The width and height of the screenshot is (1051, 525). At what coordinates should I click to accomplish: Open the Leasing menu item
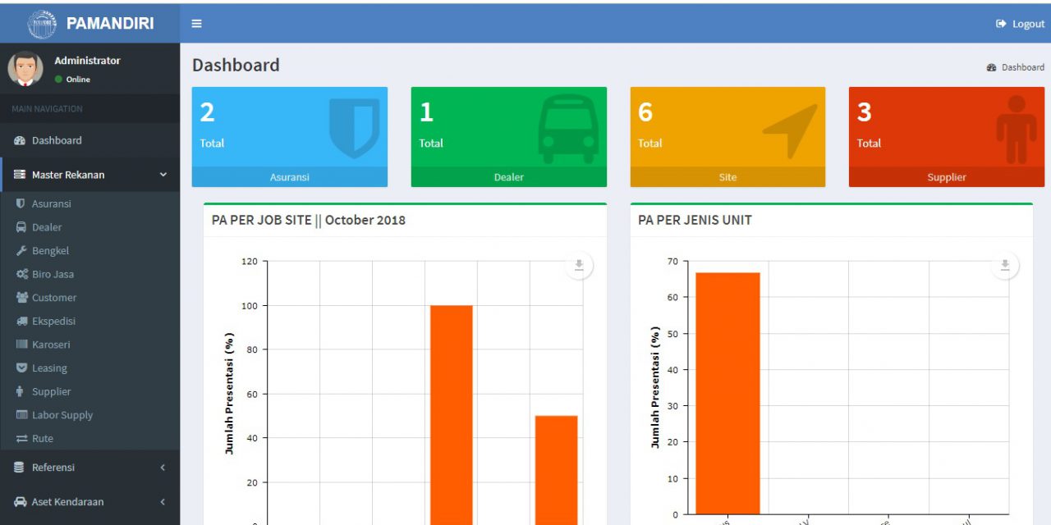point(49,368)
